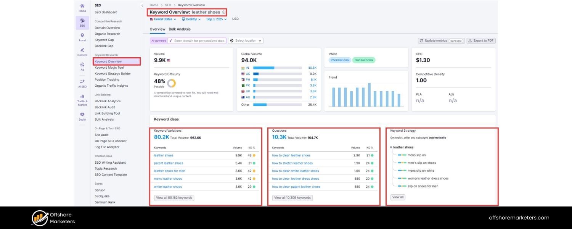Open the patent leather shoes keyword link
Viewport: 572px width, 229px height.
169,163
